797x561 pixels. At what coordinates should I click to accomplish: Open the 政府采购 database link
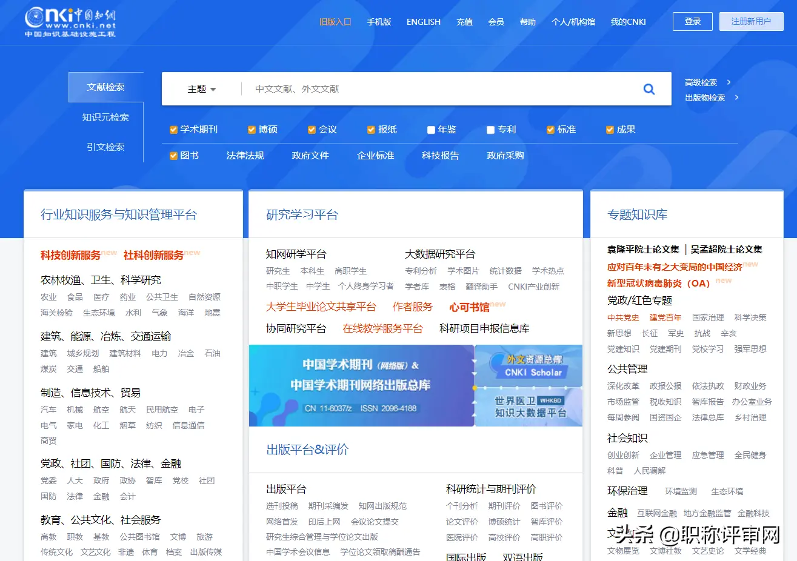505,156
